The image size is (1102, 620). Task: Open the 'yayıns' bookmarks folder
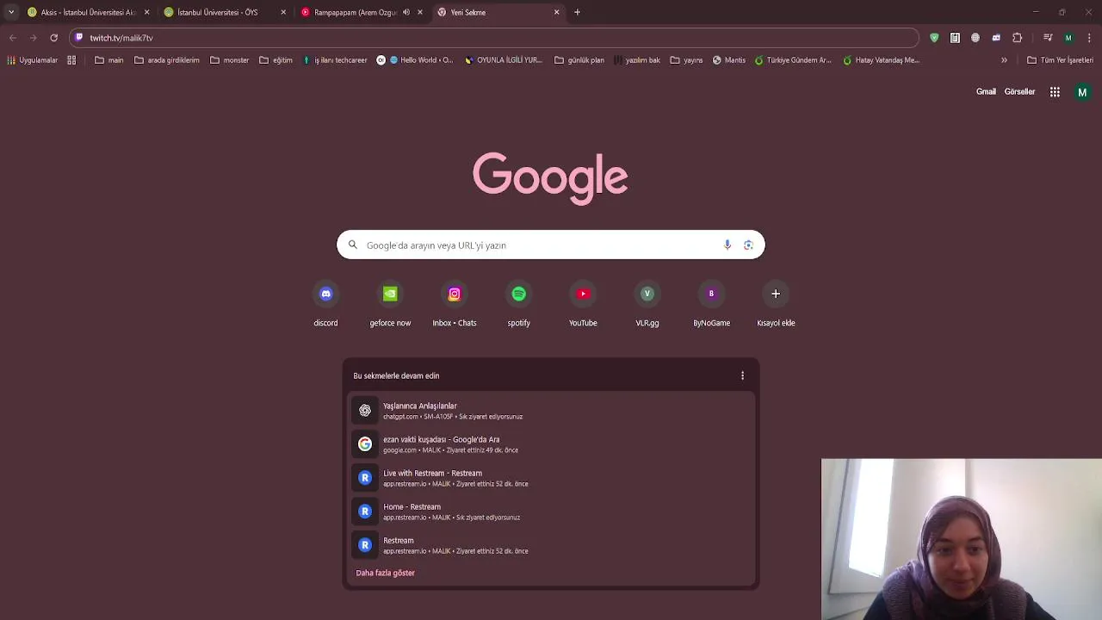(687, 60)
